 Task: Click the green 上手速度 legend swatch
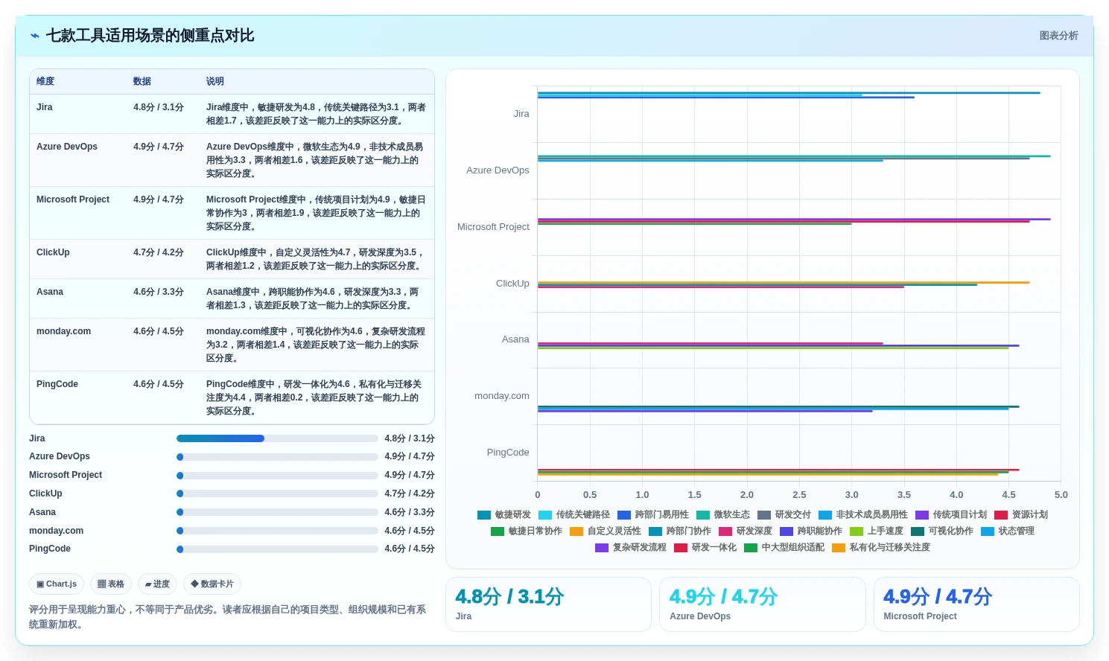[x=857, y=531]
